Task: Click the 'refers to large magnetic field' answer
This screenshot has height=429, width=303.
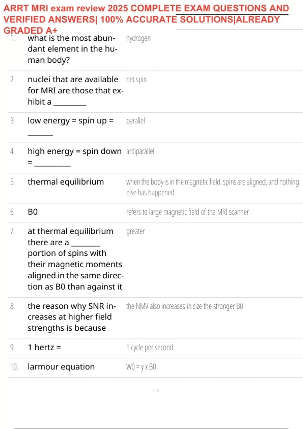Action: pos(187,212)
